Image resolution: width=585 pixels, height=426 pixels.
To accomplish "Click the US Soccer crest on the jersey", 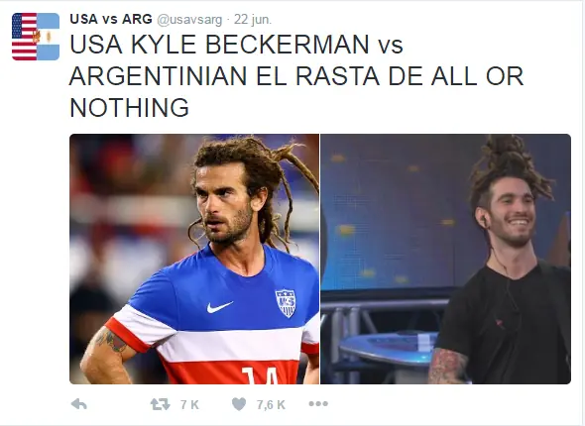I will (286, 303).
